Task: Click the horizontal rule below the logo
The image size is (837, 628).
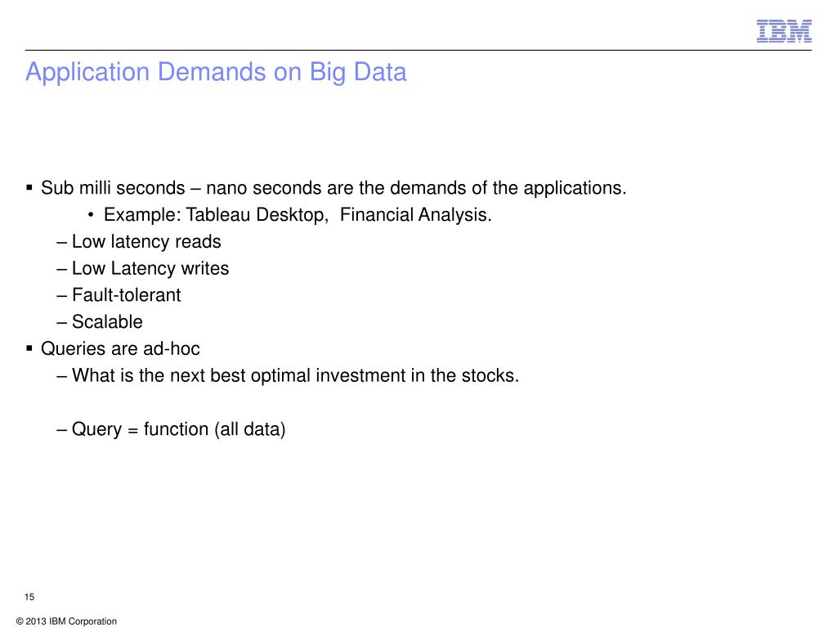Action: coord(418,50)
